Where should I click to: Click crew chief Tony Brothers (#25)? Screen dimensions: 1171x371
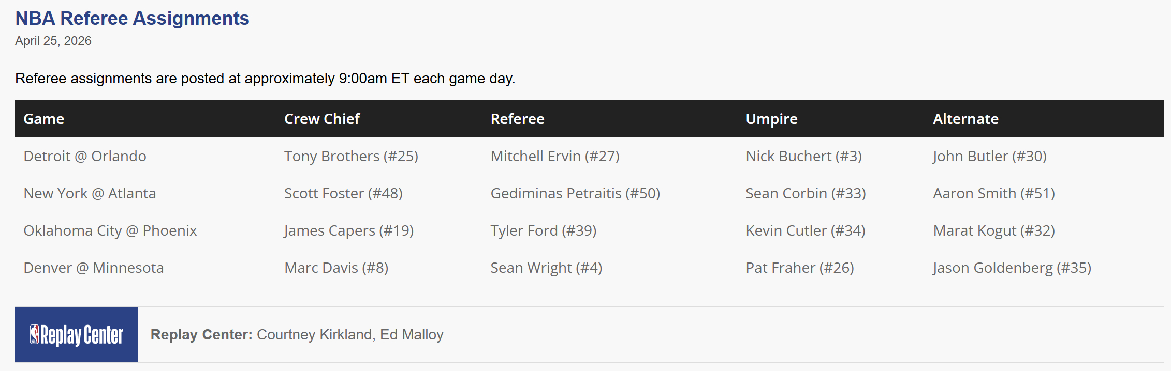[351, 156]
